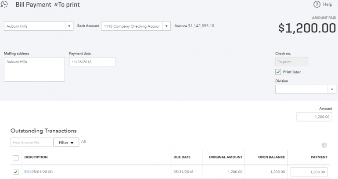Click the recent transactions clock icon
338x179 pixels.
4,4
